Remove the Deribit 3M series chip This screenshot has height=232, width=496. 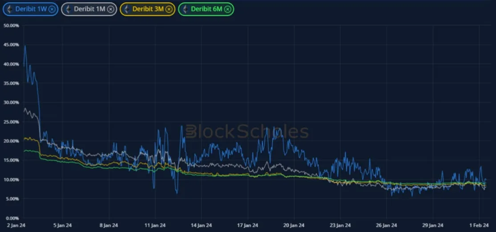coord(169,9)
